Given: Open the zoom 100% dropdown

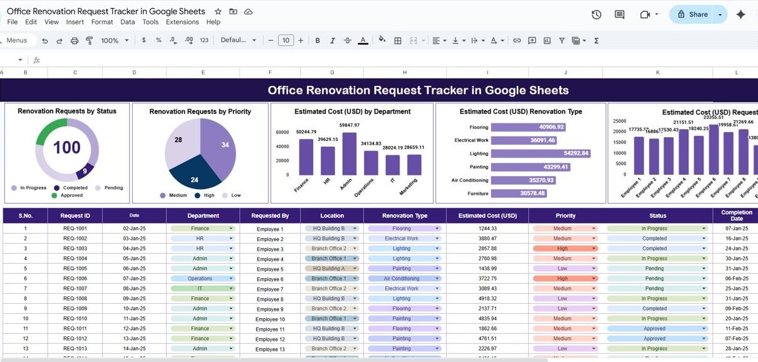Looking at the screenshot, I should pyautogui.click(x=115, y=41).
